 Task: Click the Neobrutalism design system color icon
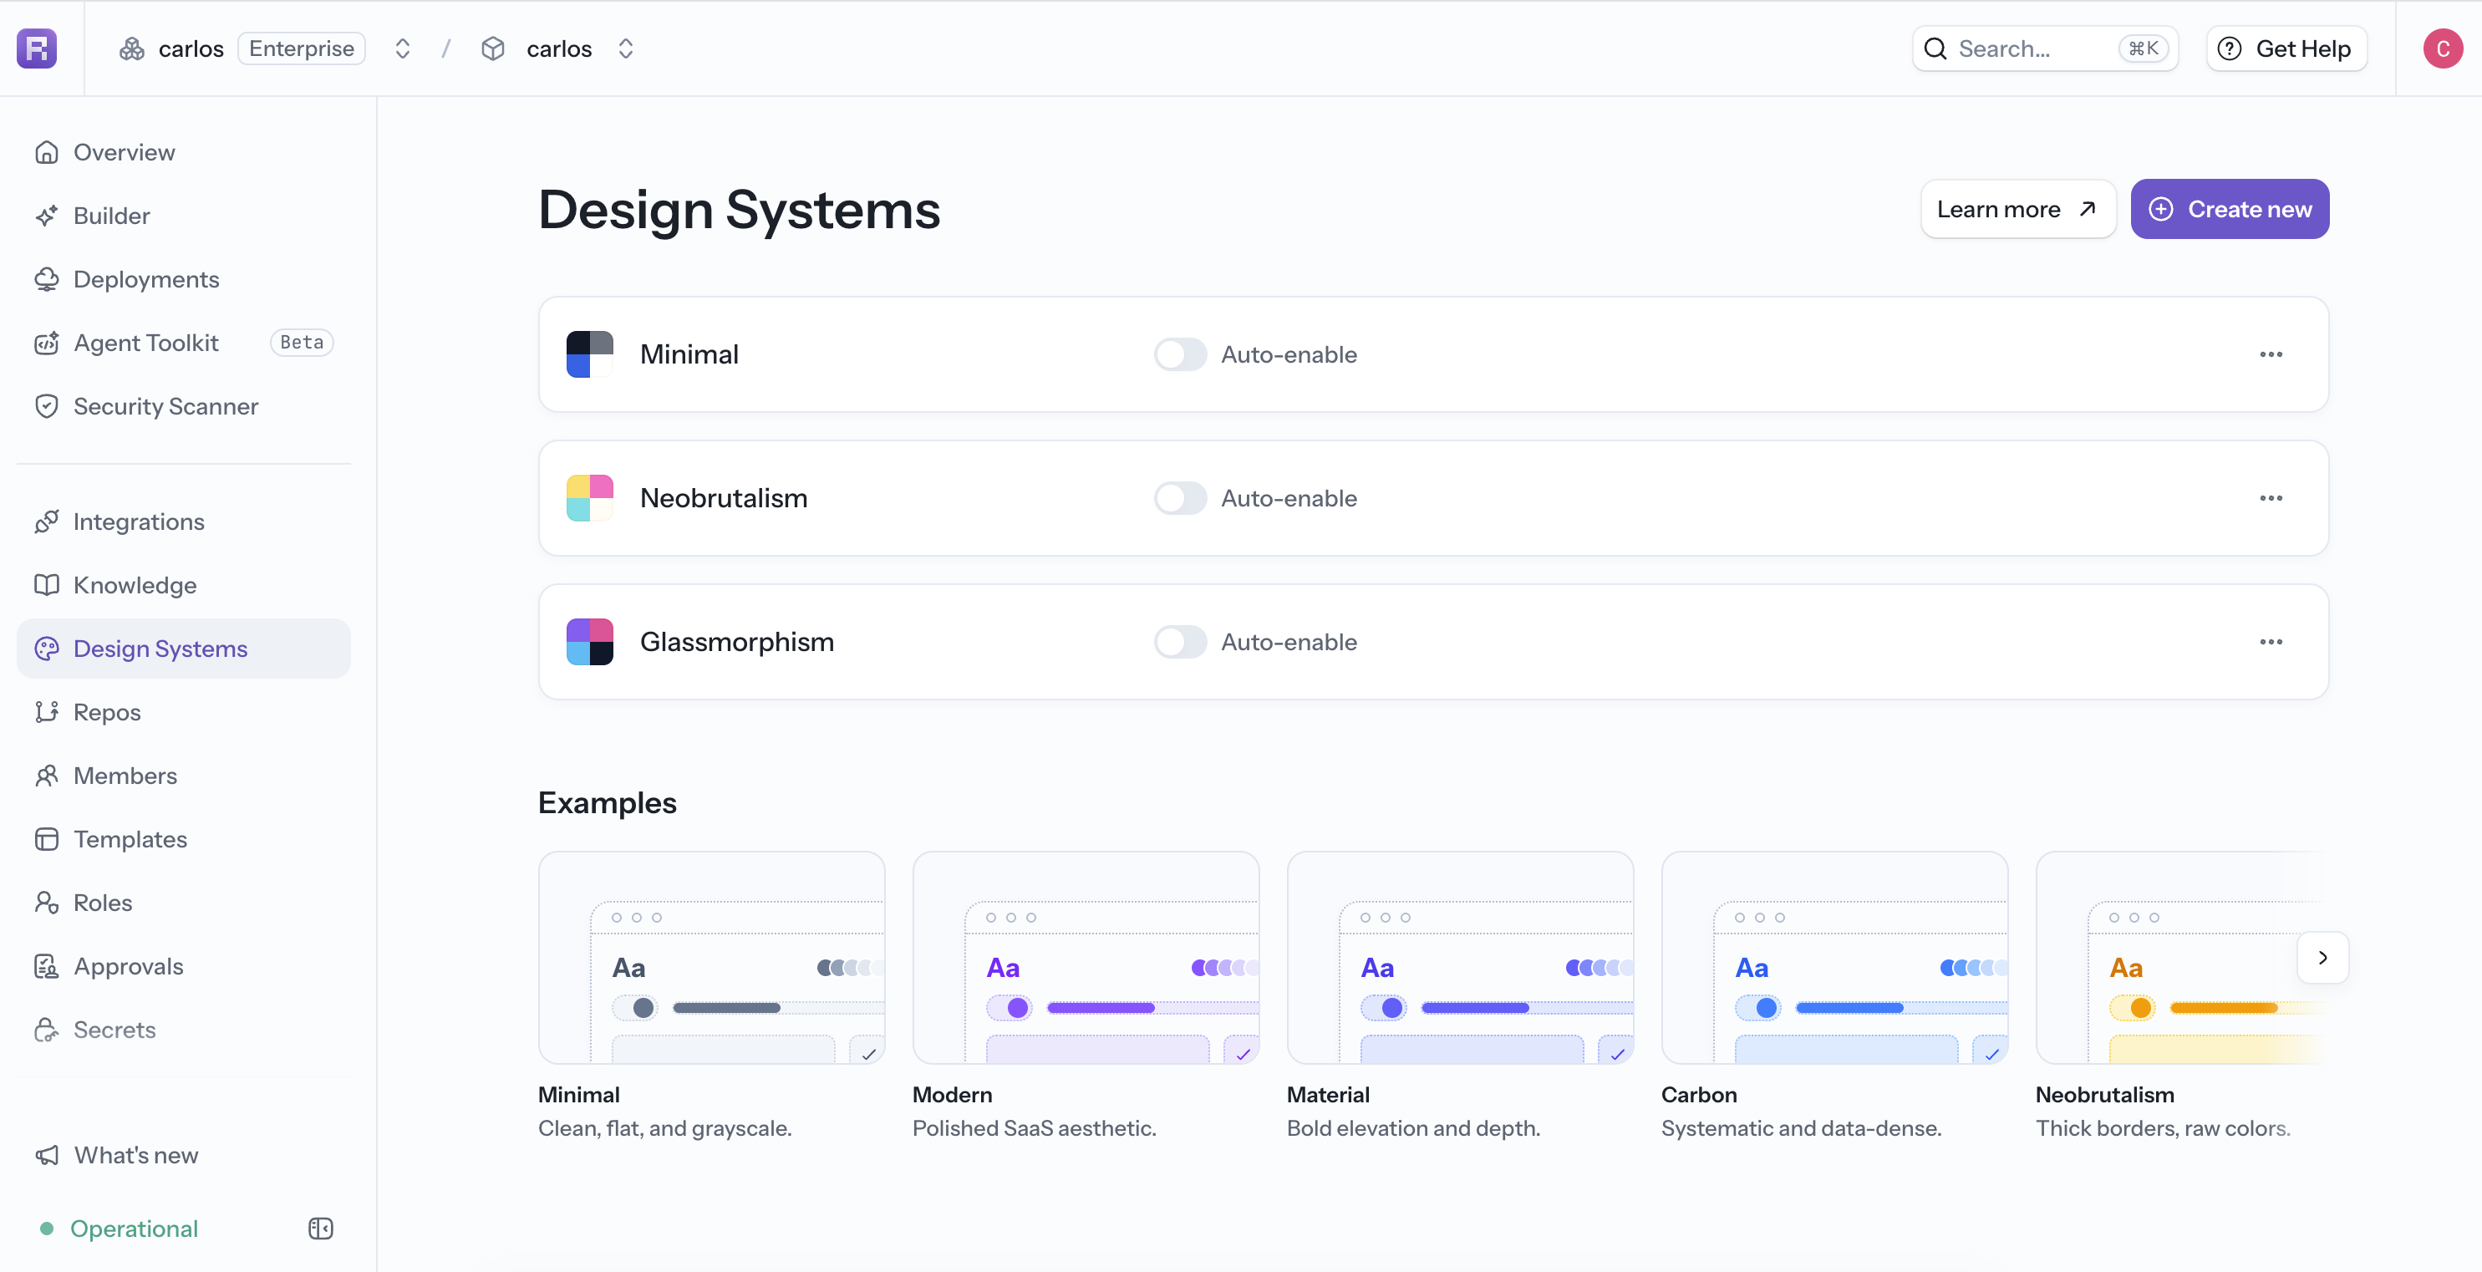(x=590, y=498)
